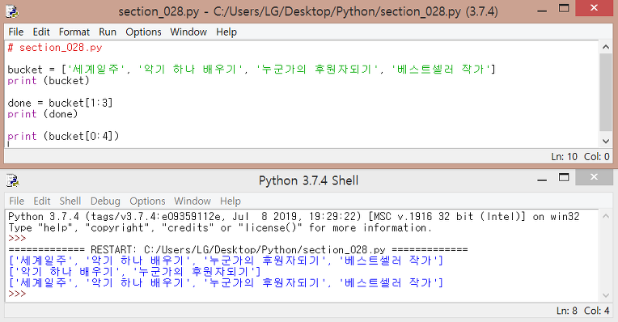Open the Format menu in the editor
Viewport: 618px width, 322px height.
74,32
